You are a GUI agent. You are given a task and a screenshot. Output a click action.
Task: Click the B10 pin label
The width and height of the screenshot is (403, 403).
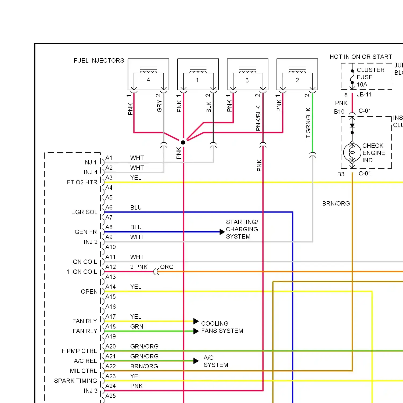pos(339,112)
